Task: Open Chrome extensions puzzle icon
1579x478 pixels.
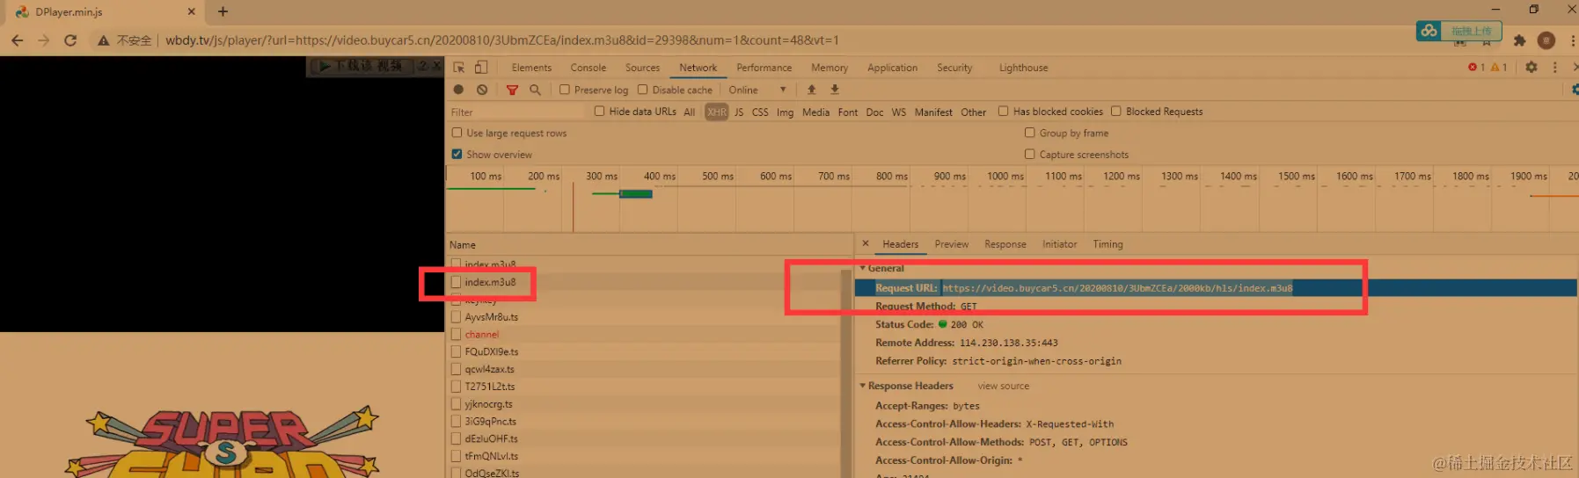Action: click(1519, 40)
